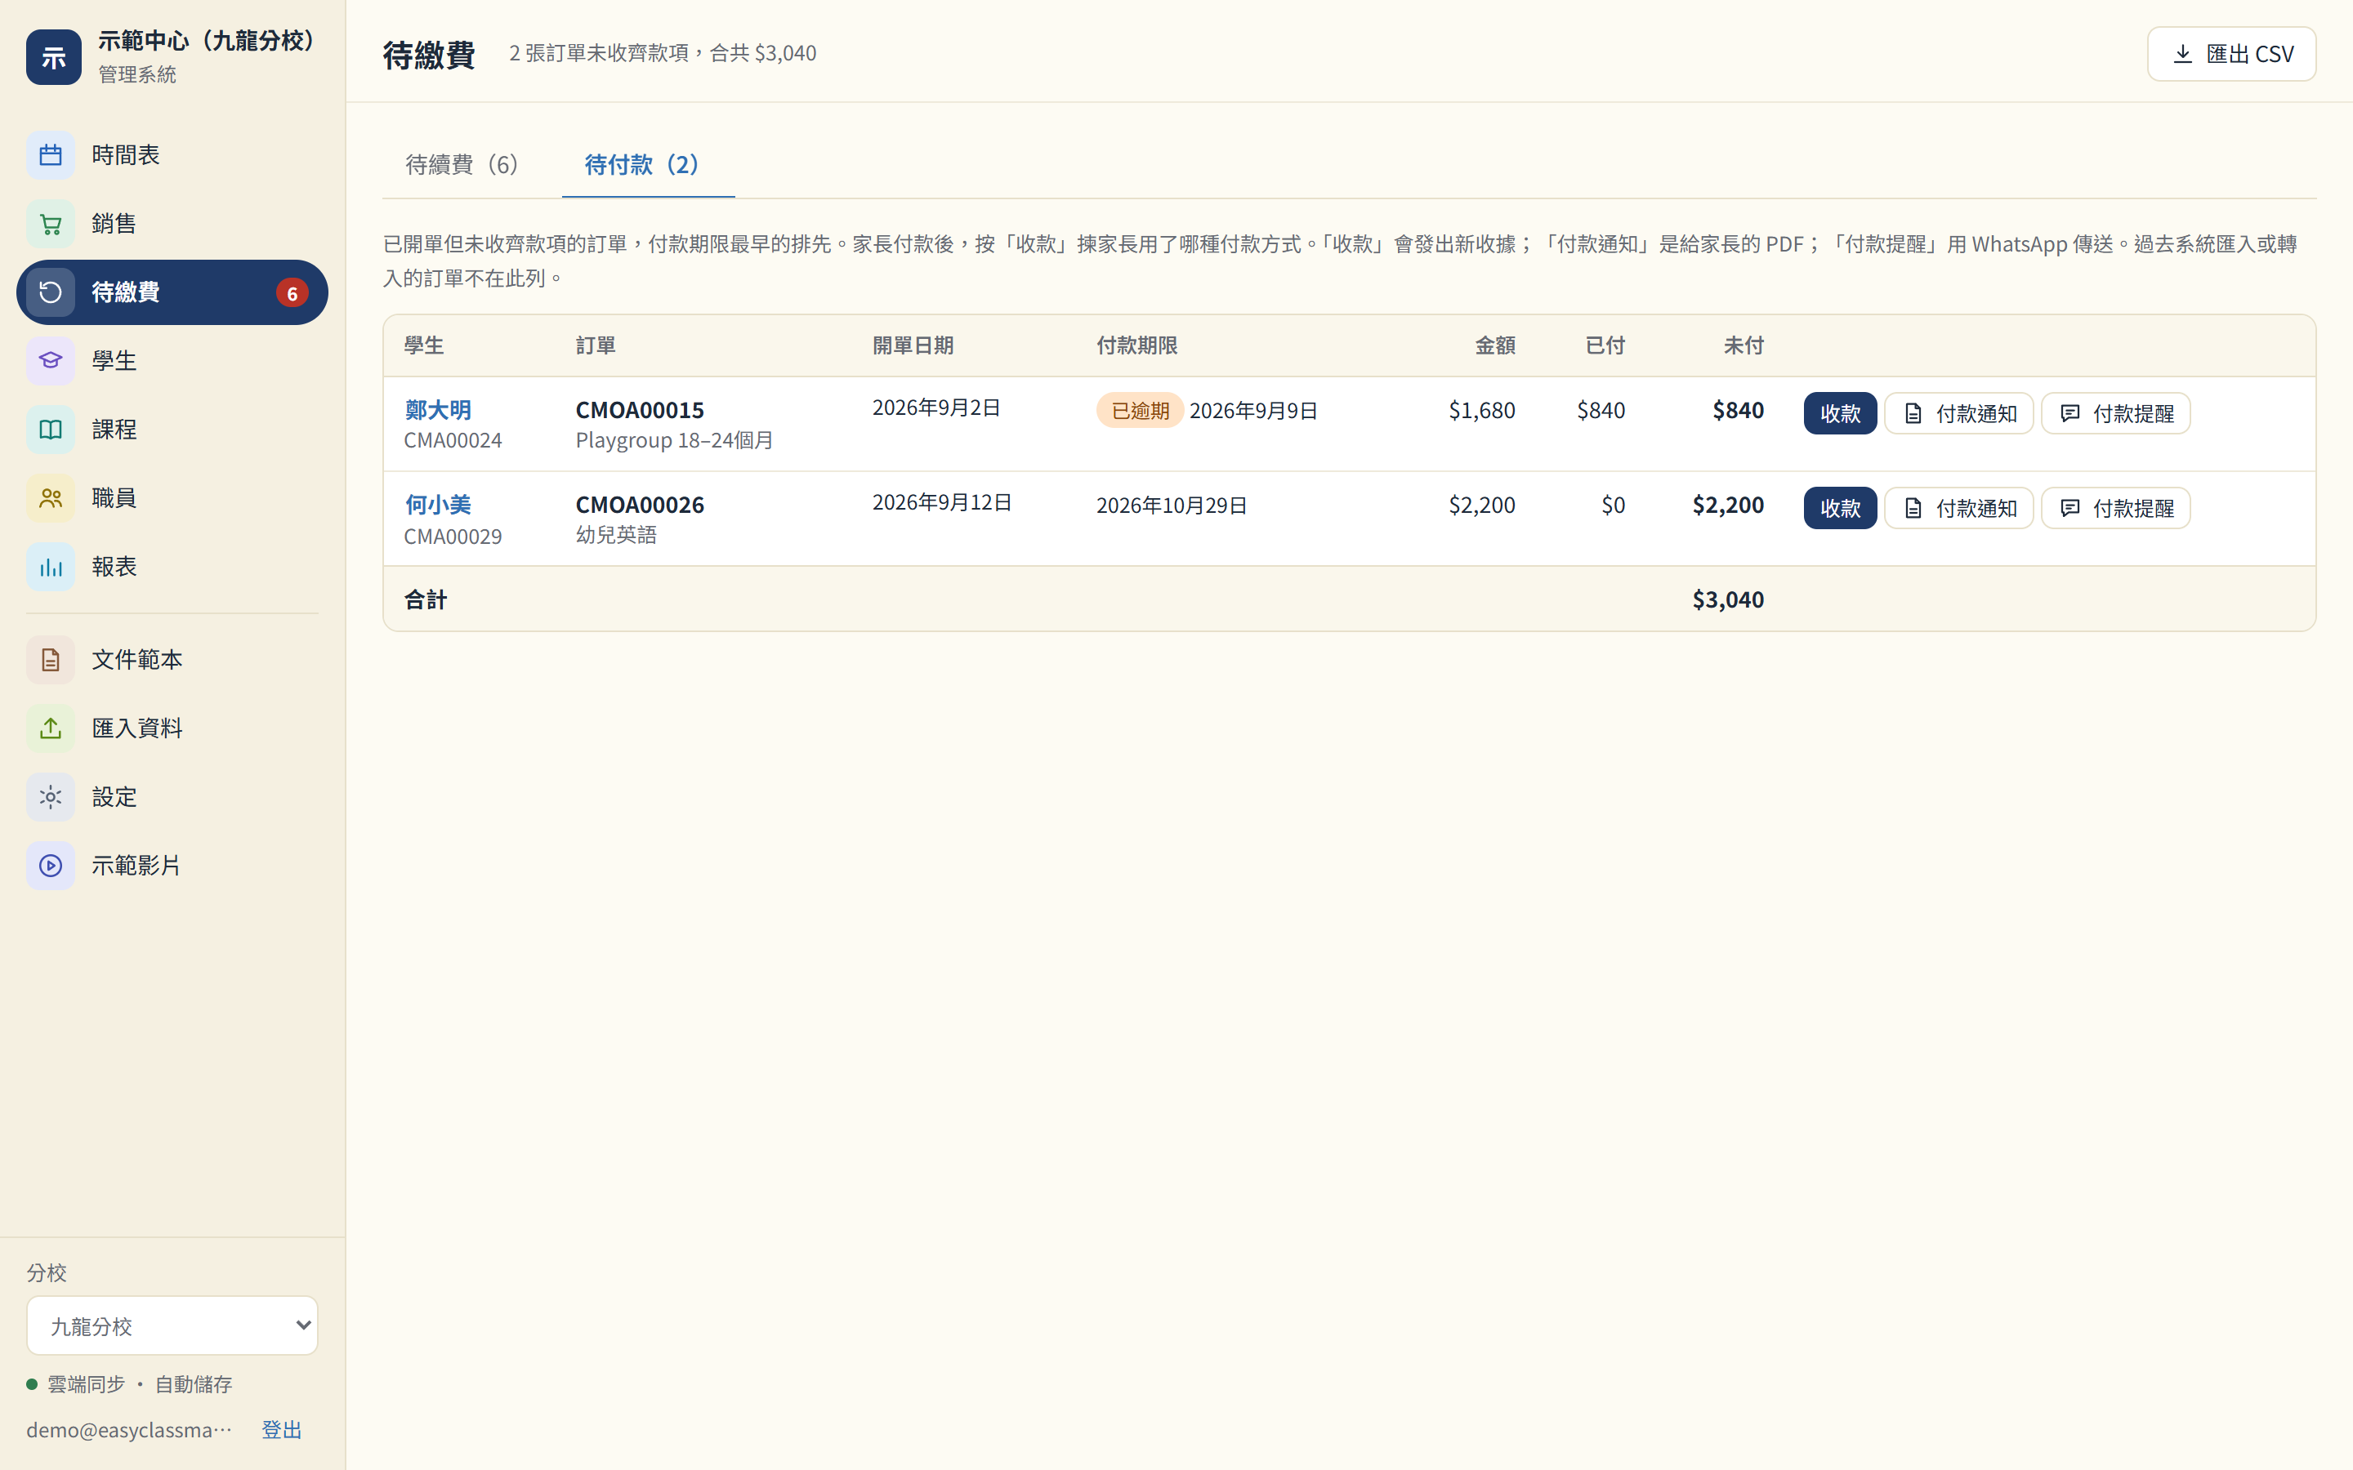Open the 設定 gear icon

click(51, 797)
